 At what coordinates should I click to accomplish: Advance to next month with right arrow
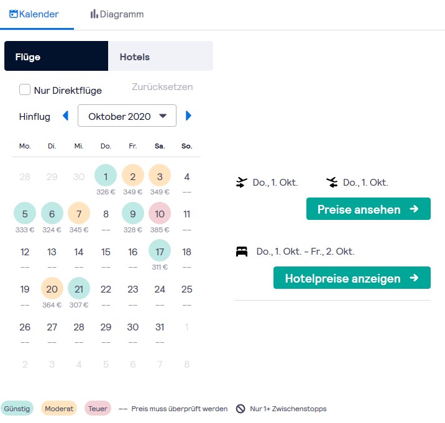(x=188, y=116)
